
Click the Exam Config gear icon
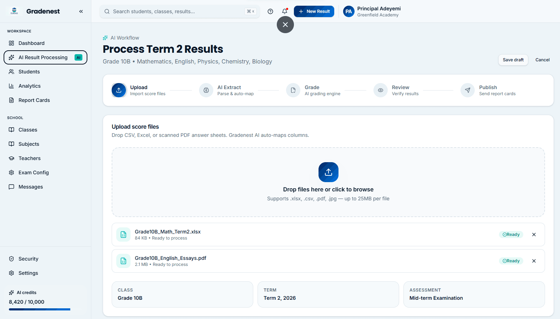(11, 173)
